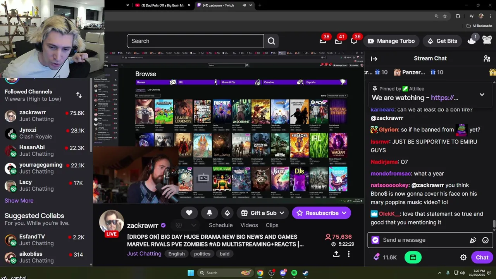Image resolution: width=496 pixels, height=279 pixels.
Task: Select the bald tag
Action: point(224,254)
